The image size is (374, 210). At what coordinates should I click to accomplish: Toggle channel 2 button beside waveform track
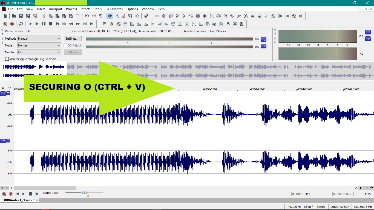[3, 141]
